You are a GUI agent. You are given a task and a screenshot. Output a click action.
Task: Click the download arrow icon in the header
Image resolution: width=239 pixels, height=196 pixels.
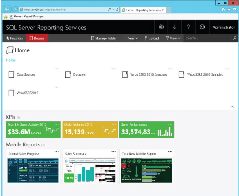coord(175,27)
